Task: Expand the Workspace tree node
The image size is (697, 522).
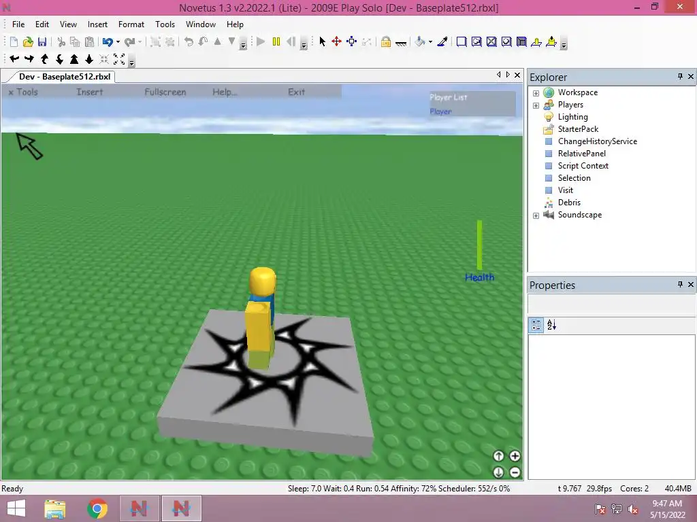Action: click(536, 93)
